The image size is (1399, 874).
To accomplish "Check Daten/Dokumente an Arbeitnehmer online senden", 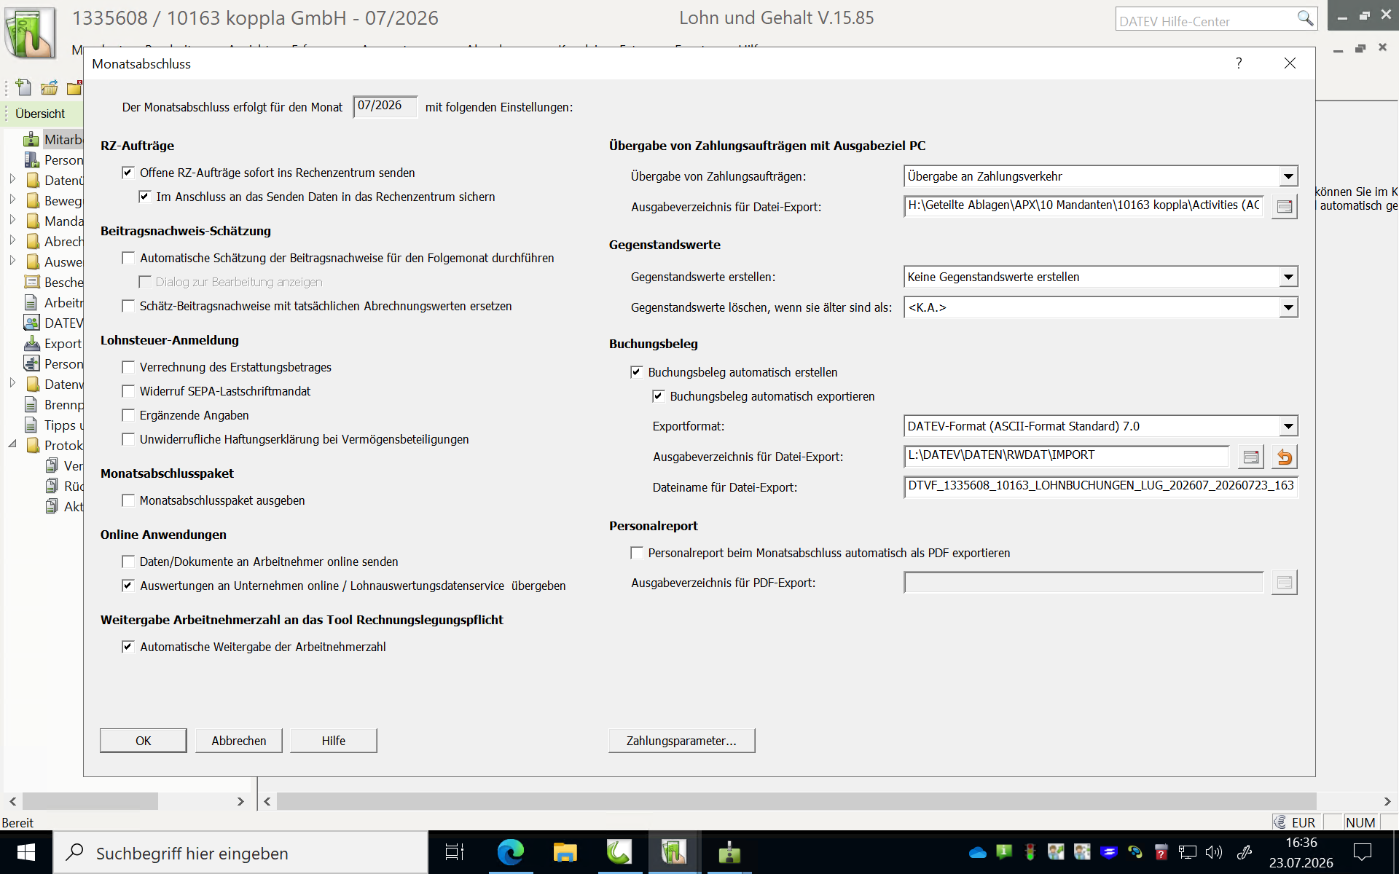I will 128,562.
